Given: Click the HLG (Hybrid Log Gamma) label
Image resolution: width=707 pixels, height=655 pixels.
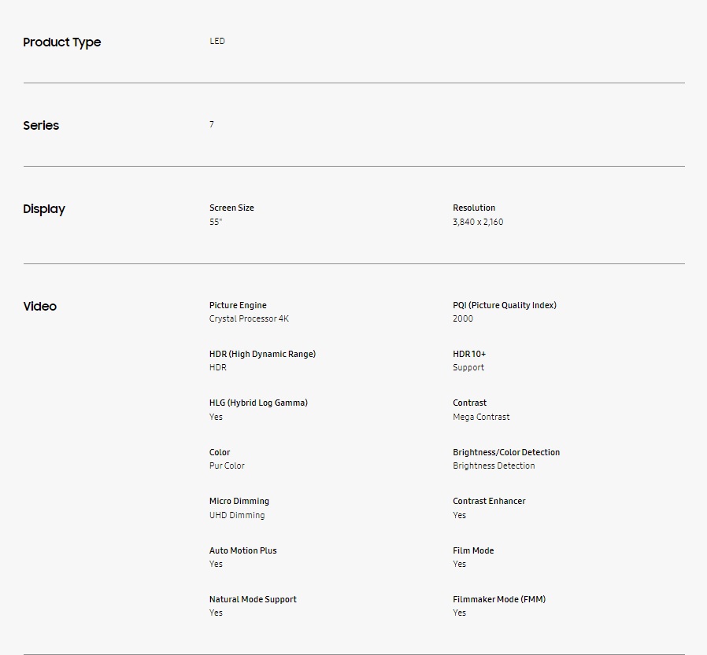Looking at the screenshot, I should point(258,403).
